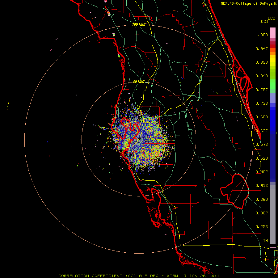This screenshot has width=278, height=278.
Task: Click the 0.307 scale value
Action: 262,213
